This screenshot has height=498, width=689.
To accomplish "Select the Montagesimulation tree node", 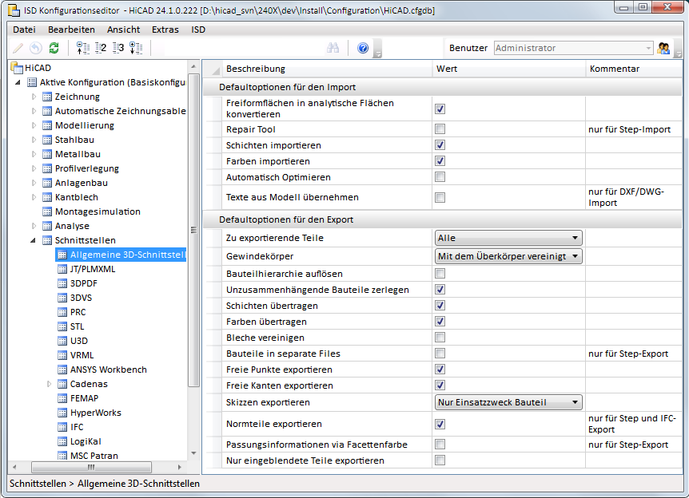I will point(98,211).
